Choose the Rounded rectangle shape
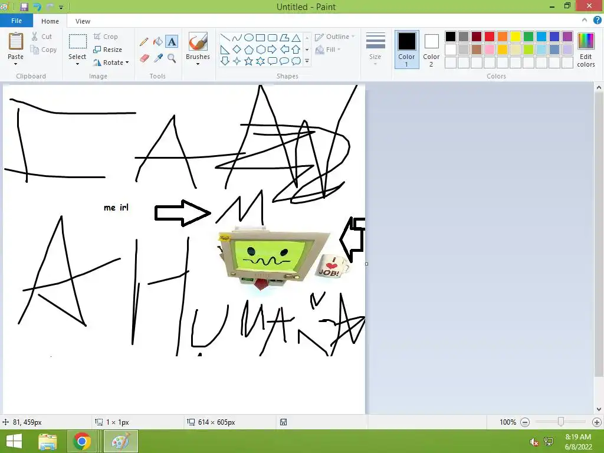The width and height of the screenshot is (604, 453). 273,37
